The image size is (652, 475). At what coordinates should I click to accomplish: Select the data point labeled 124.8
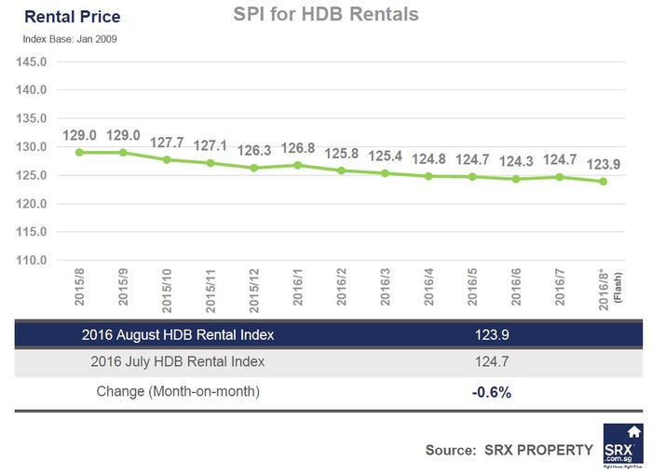click(x=428, y=176)
